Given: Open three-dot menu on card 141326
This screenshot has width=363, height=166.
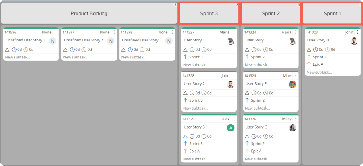Looking at the screenshot, I should (x=296, y=119).
